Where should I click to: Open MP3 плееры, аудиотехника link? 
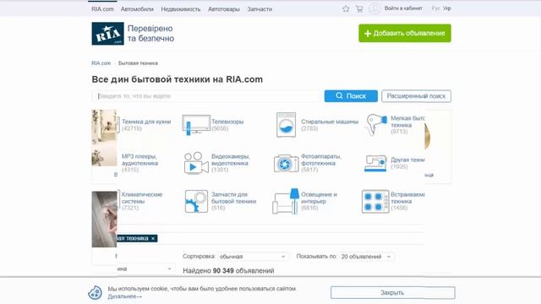coord(139,160)
